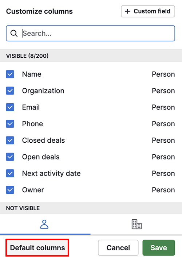Uncheck the Closed deals checkbox
Viewport: 182px width, 258px height.
10,140
